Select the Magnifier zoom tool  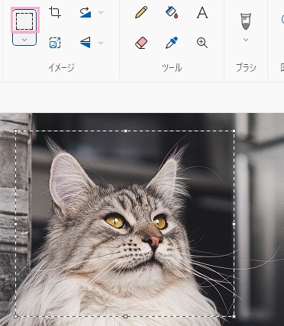(202, 43)
